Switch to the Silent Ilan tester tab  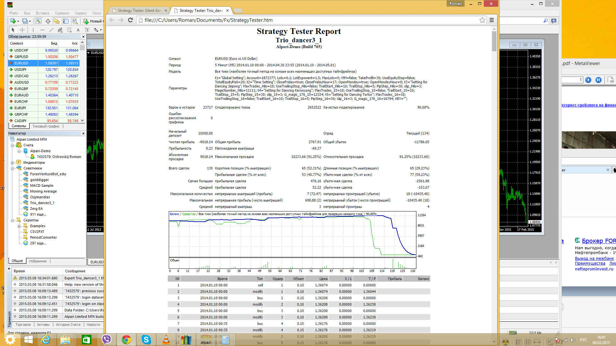coord(140,11)
